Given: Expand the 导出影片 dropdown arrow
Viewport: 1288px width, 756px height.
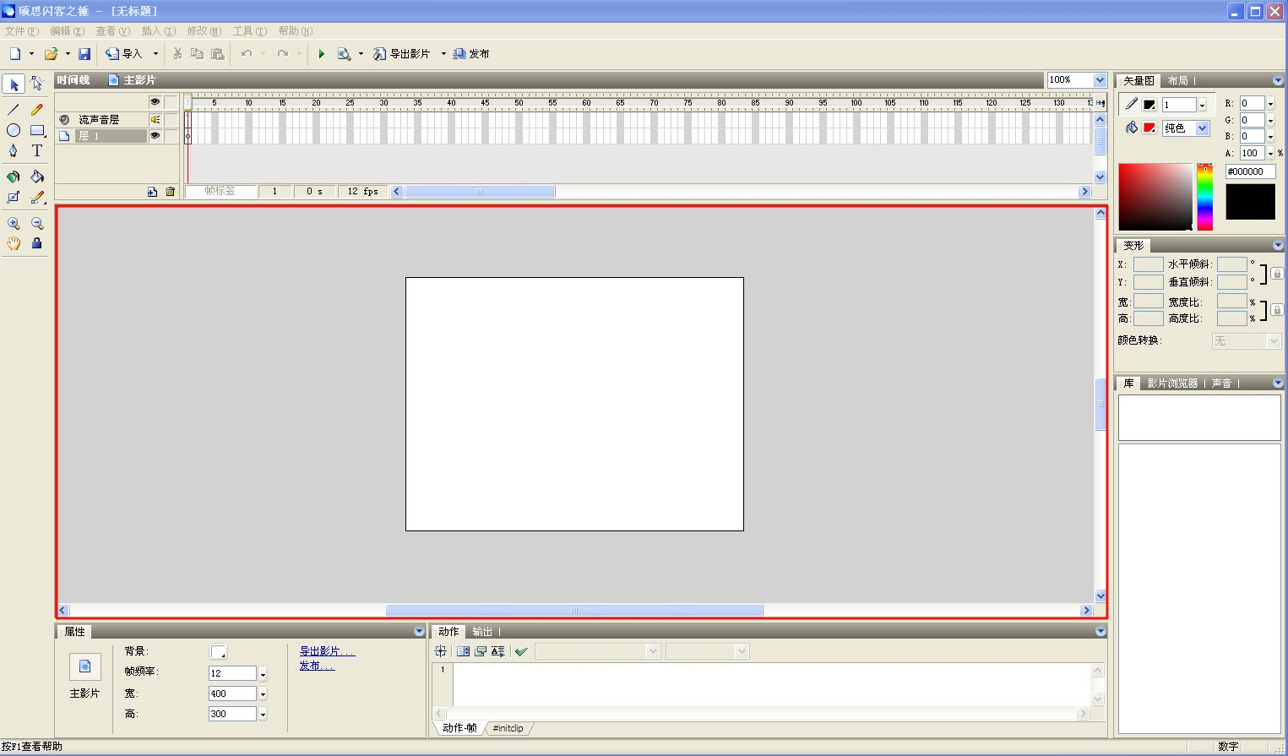Looking at the screenshot, I should tap(443, 54).
